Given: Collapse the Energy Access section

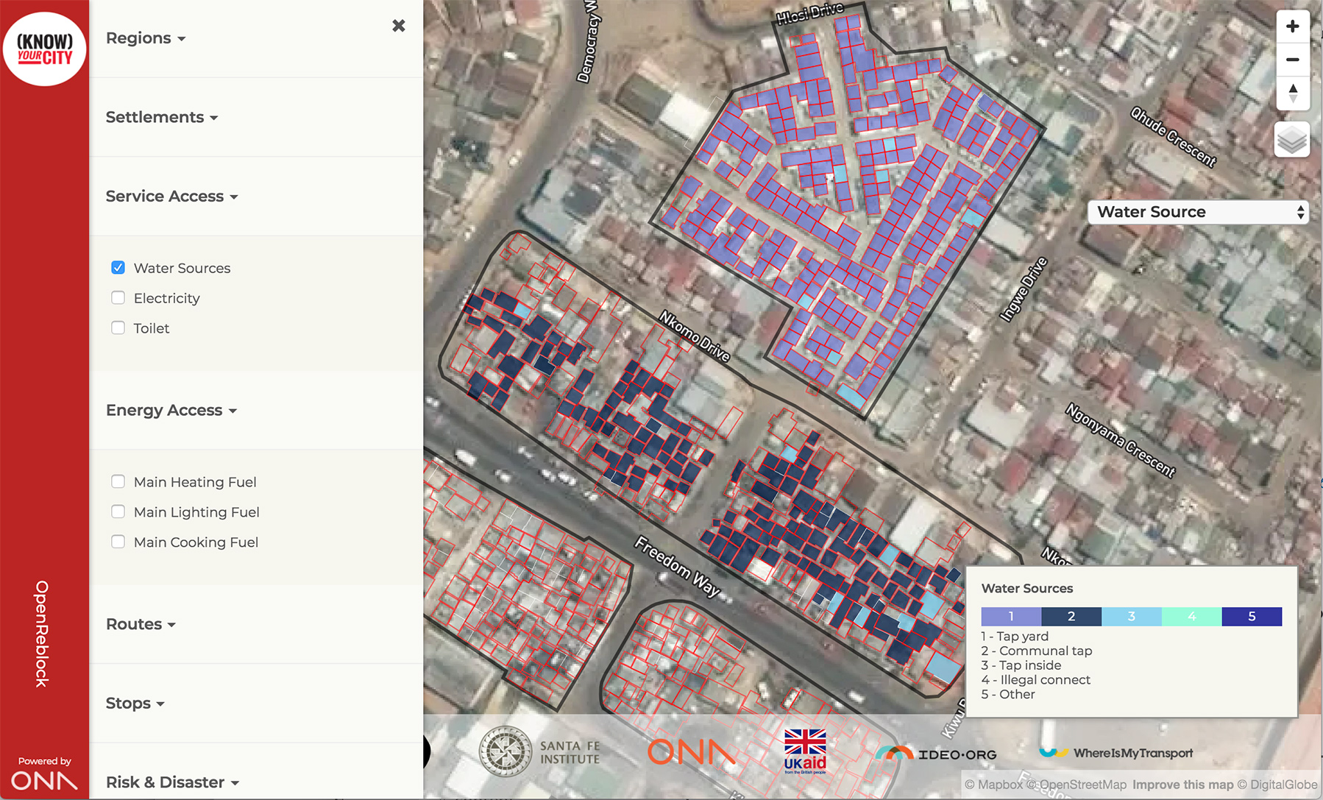Looking at the screenshot, I should pyautogui.click(x=171, y=410).
